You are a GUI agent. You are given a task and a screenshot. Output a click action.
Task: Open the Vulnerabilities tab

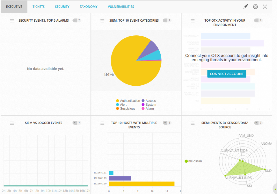point(121,6)
